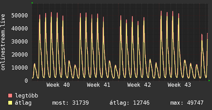Select the 'max: 49747' statistic

tap(187, 103)
